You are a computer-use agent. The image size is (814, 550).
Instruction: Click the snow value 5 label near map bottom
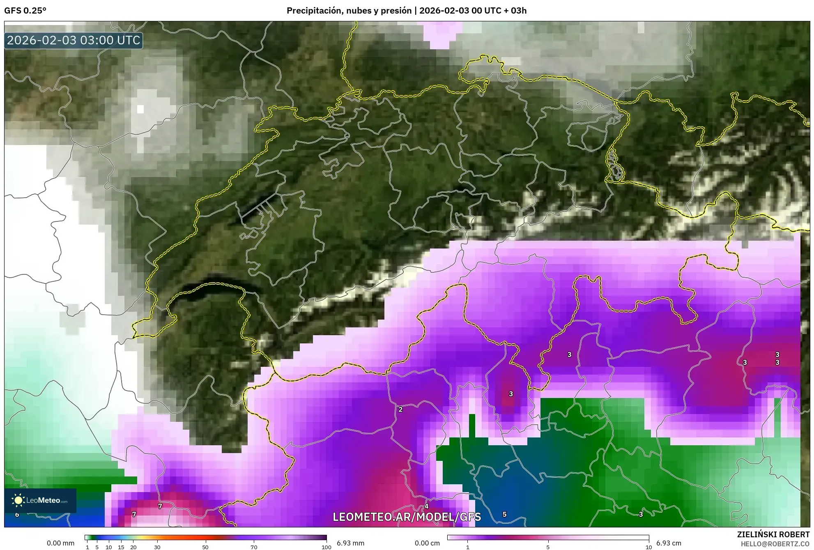point(505,514)
